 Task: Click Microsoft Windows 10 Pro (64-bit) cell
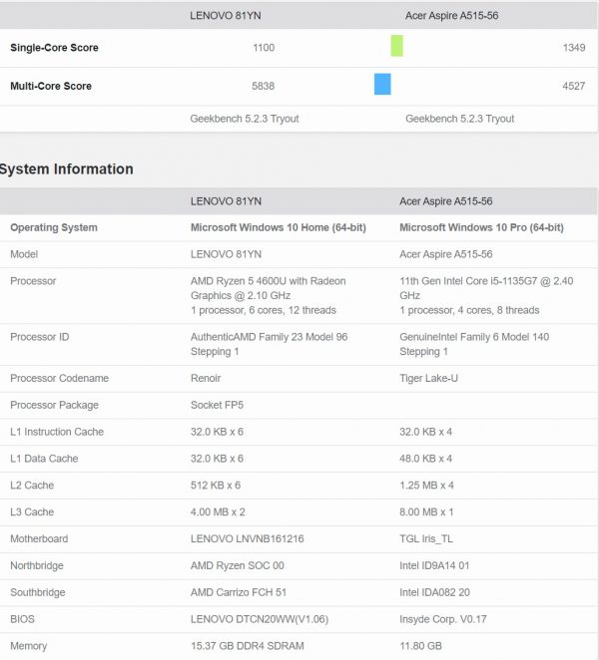point(483,227)
